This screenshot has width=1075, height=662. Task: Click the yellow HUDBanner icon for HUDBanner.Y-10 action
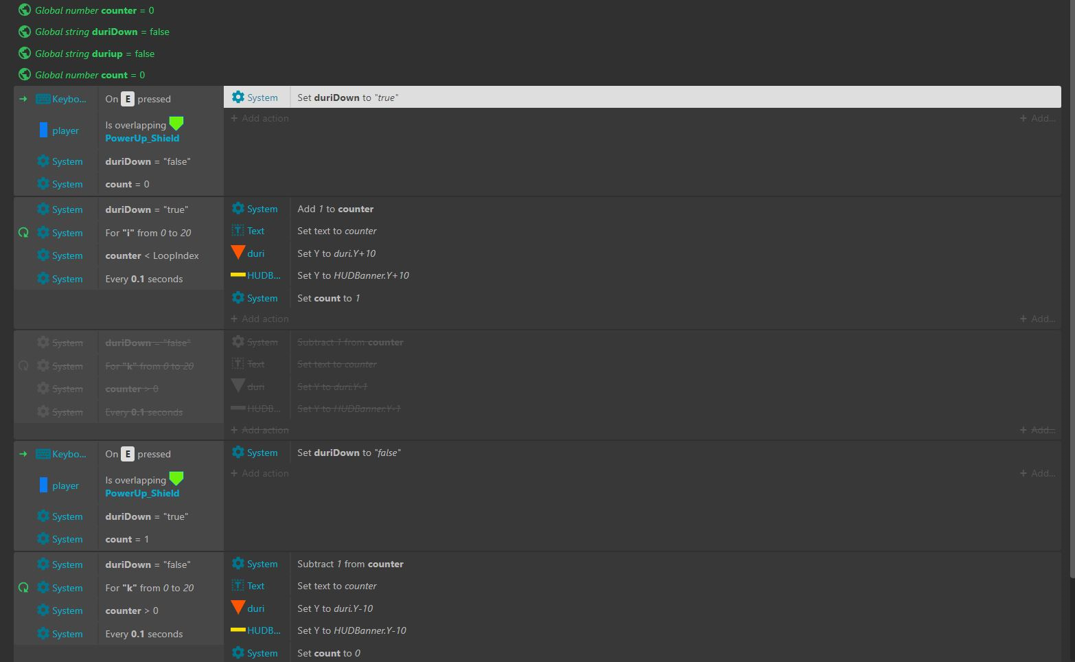tap(238, 630)
